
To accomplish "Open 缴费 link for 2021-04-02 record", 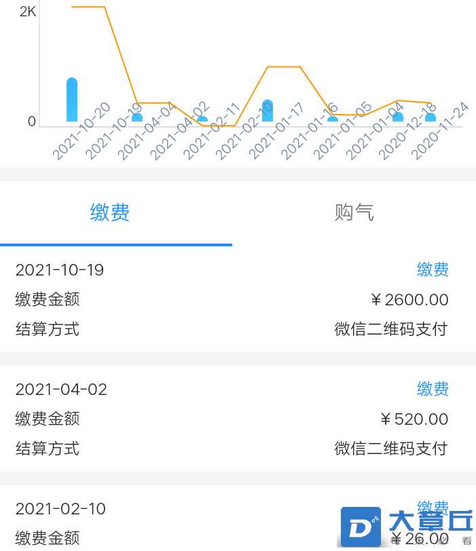I will coord(433,389).
